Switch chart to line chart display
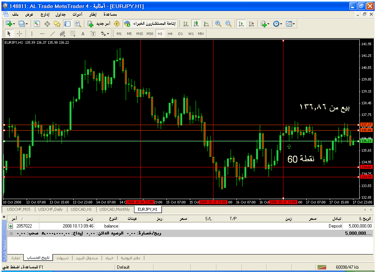Screen dimensions: 376x272 click(x=206, y=24)
